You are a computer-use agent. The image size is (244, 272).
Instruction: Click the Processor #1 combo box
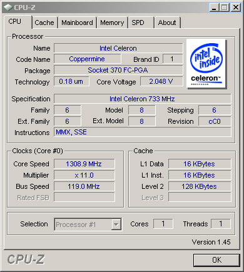point(88,224)
